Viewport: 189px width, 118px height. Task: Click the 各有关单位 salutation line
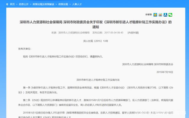25,49
